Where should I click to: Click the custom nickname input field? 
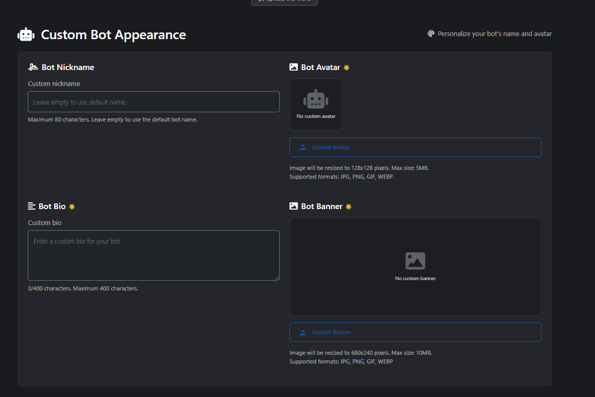[154, 101]
